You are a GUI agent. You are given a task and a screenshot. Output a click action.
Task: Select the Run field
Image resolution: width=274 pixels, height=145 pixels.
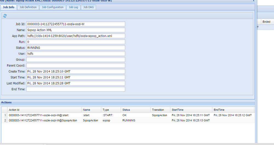click(x=76, y=42)
